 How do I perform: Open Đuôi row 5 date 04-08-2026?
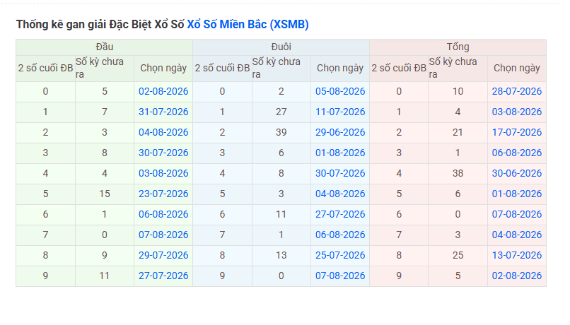340,194
